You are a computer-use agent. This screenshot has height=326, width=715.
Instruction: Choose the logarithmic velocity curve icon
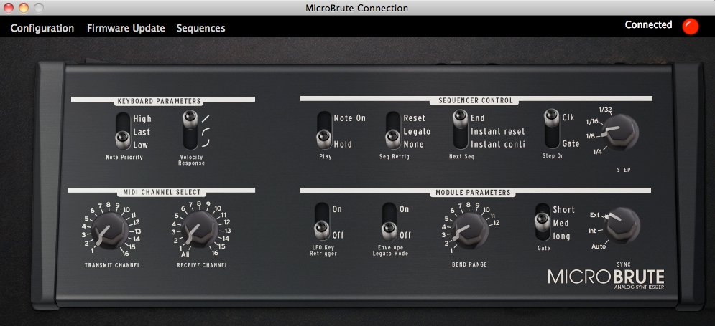coord(206,131)
